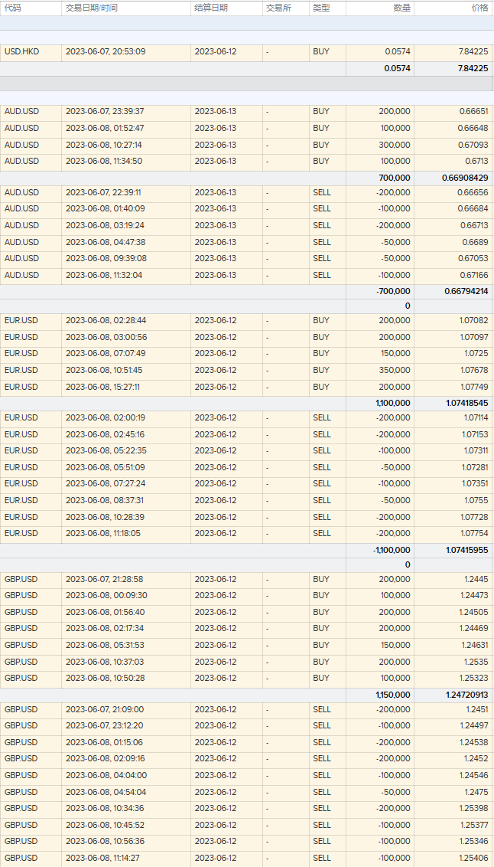Viewport: 494px width, 867px height.
Task: Select the 交易所 column header
Action: tap(278, 8)
